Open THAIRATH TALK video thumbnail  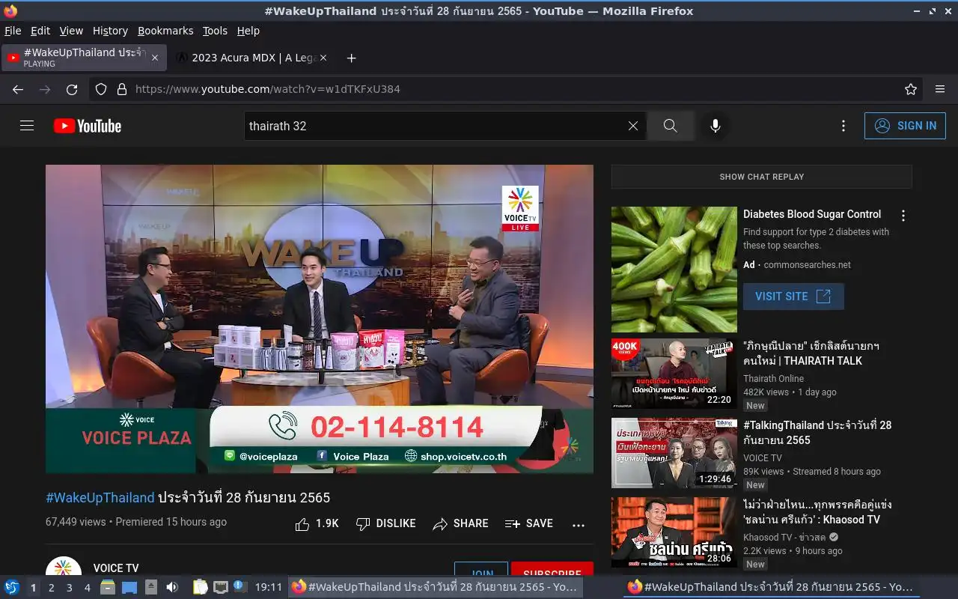point(674,374)
